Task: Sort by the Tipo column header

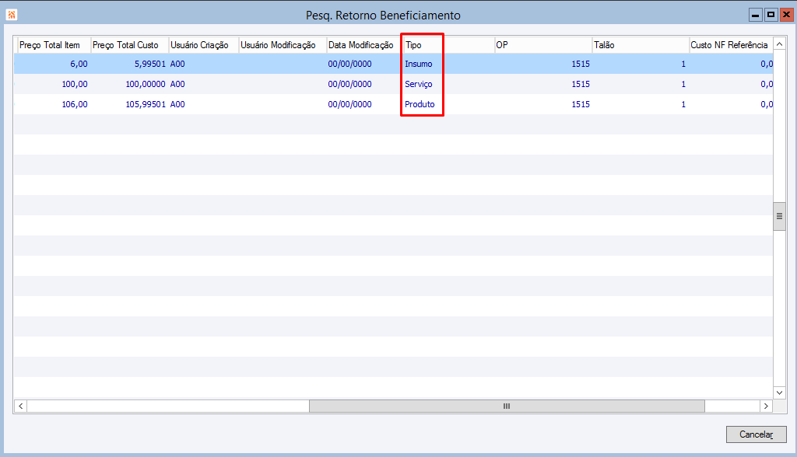Action: coord(449,44)
